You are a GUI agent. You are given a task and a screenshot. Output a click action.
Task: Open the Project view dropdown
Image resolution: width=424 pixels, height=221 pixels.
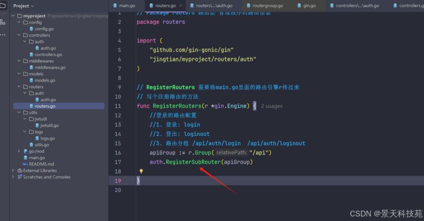click(x=23, y=6)
